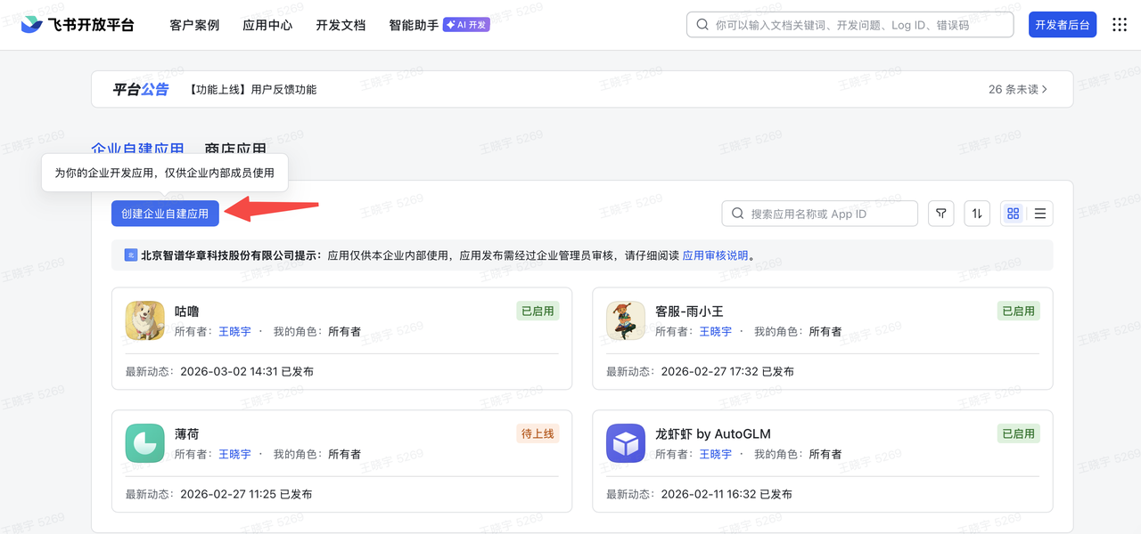The height and width of the screenshot is (534, 1141).
Task: Open the 客户案例 menu
Action: pos(194,25)
